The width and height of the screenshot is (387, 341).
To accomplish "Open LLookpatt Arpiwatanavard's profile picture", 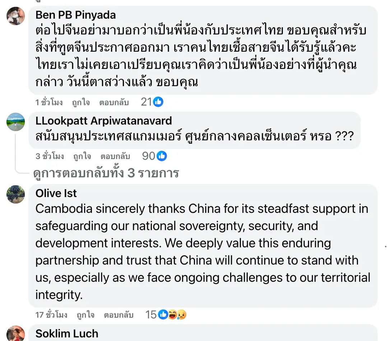I will pos(16,122).
